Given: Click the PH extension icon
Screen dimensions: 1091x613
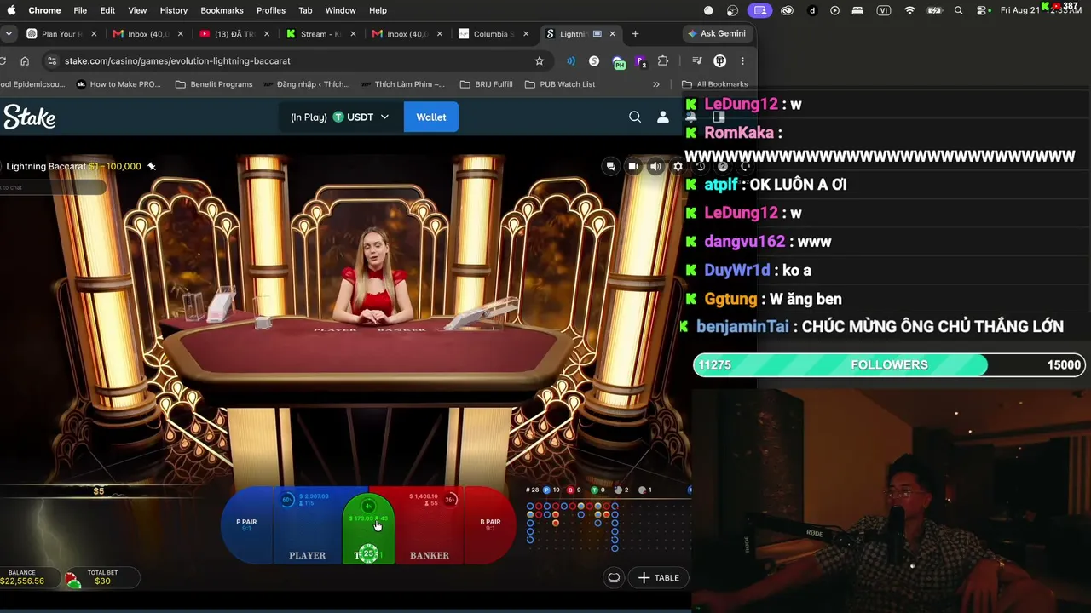Looking at the screenshot, I should (619, 61).
